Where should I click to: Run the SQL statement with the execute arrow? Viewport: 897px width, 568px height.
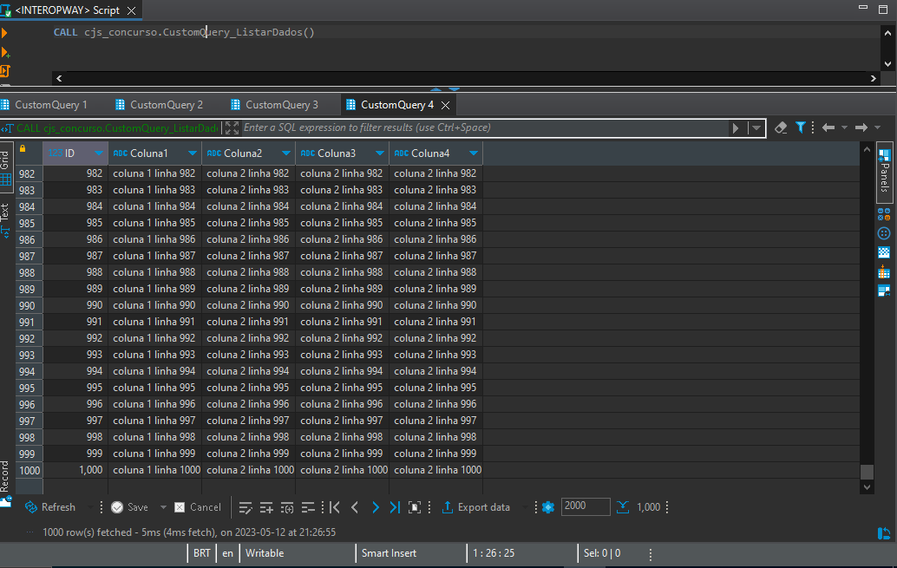point(4,33)
